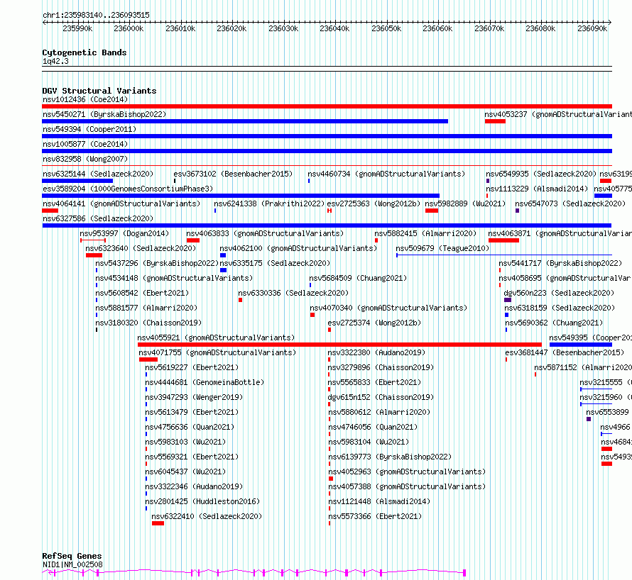Click the DGV Structural Variants track title

point(99,91)
